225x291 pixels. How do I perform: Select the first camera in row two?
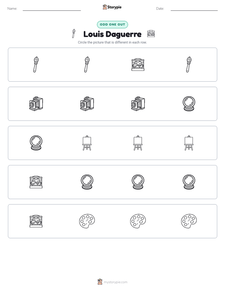coord(36,104)
